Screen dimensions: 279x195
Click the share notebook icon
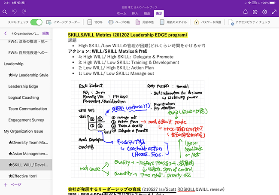(x=255, y=12)
